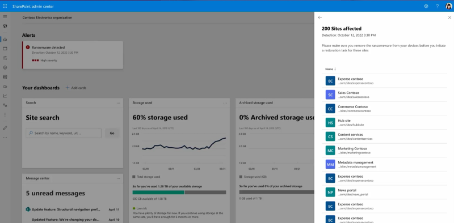The width and height of the screenshot is (454, 223).
Task: Open the Reports chart icon in sidebar
Action: (x=5, y=96)
